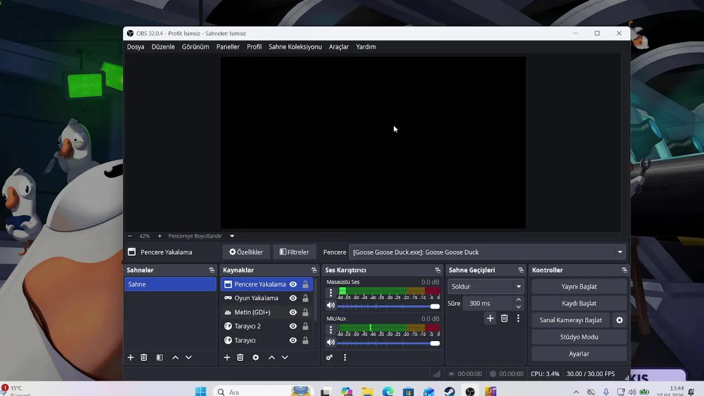Move scene up arrow in Sahneler panel
The image size is (704, 396).
tap(175, 358)
